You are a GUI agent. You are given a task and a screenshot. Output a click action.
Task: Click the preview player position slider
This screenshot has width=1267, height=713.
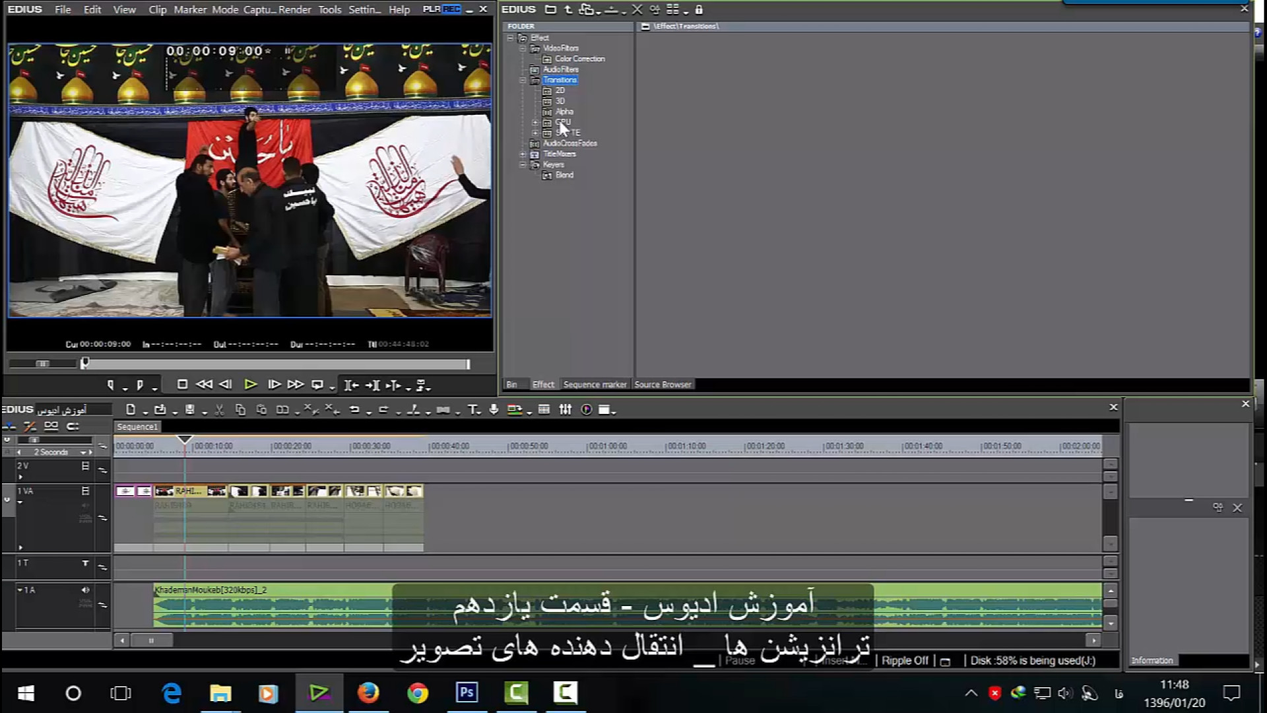point(276,364)
